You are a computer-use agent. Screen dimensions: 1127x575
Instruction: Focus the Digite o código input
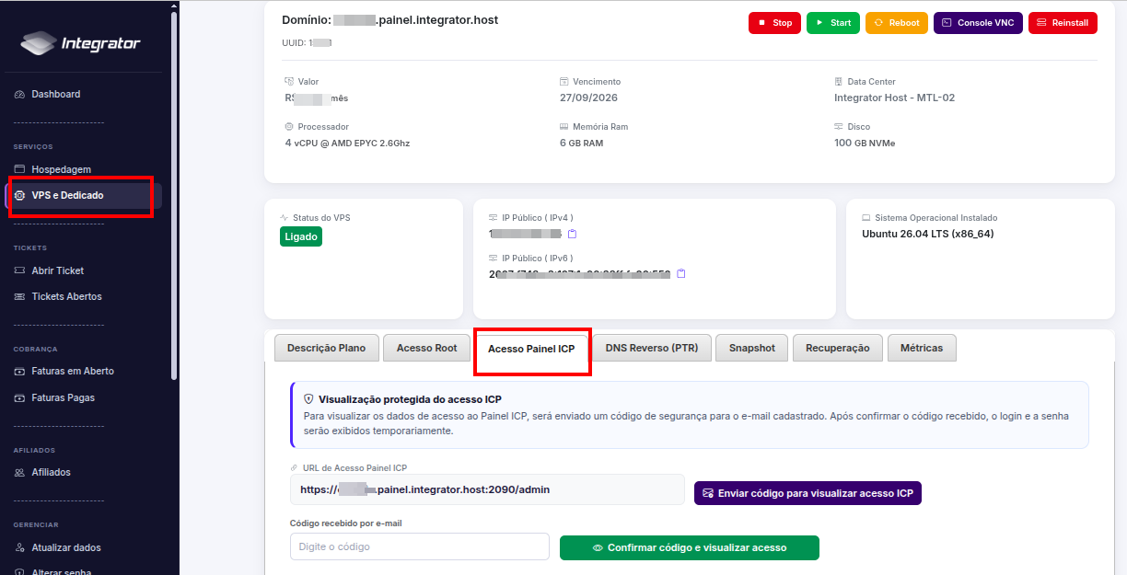click(x=420, y=546)
